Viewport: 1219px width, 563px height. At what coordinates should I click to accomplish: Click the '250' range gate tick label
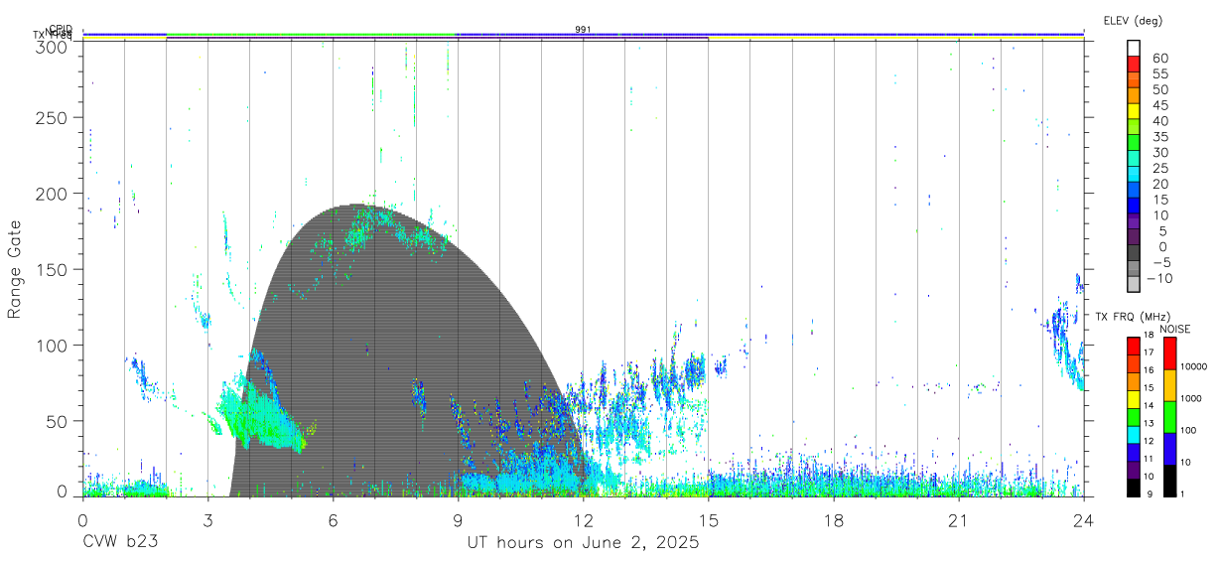52,118
